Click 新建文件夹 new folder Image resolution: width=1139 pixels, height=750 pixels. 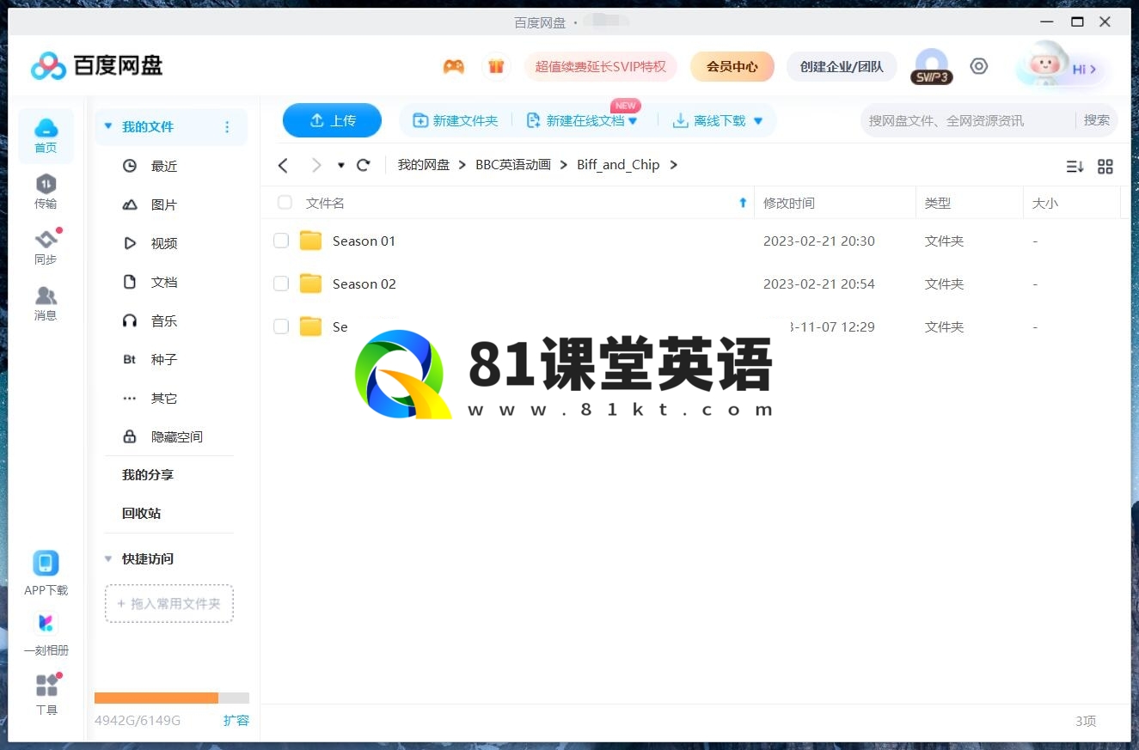(x=456, y=120)
